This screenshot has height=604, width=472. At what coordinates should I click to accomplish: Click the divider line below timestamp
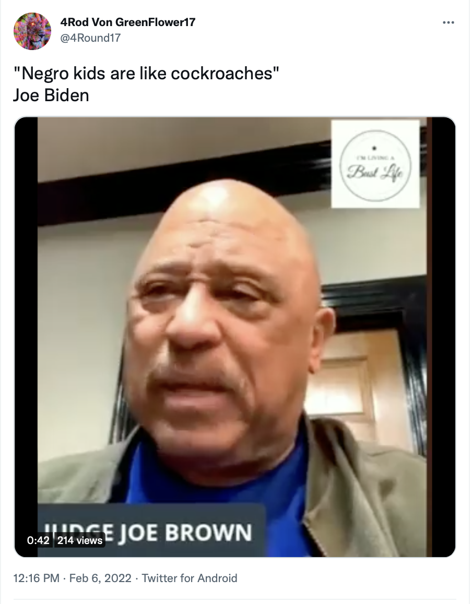coord(235,600)
